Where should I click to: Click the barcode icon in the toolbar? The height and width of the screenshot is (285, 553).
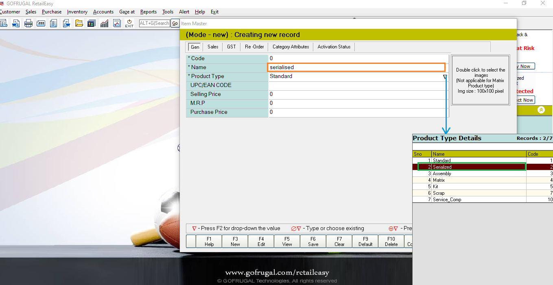(41, 23)
